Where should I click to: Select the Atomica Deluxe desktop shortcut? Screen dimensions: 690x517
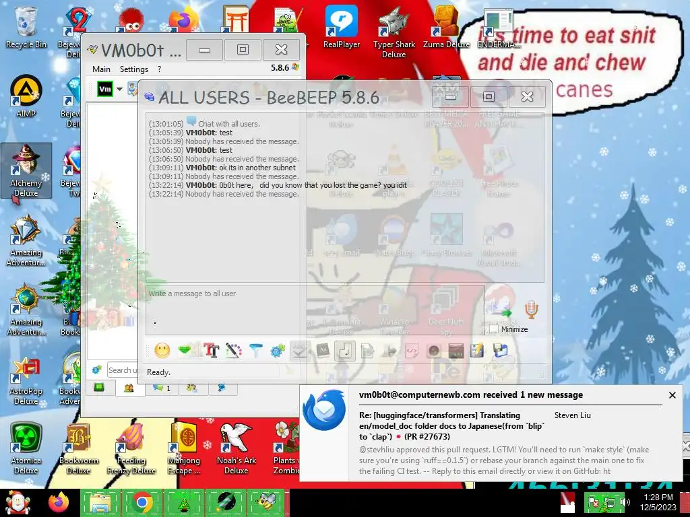[x=26, y=448]
